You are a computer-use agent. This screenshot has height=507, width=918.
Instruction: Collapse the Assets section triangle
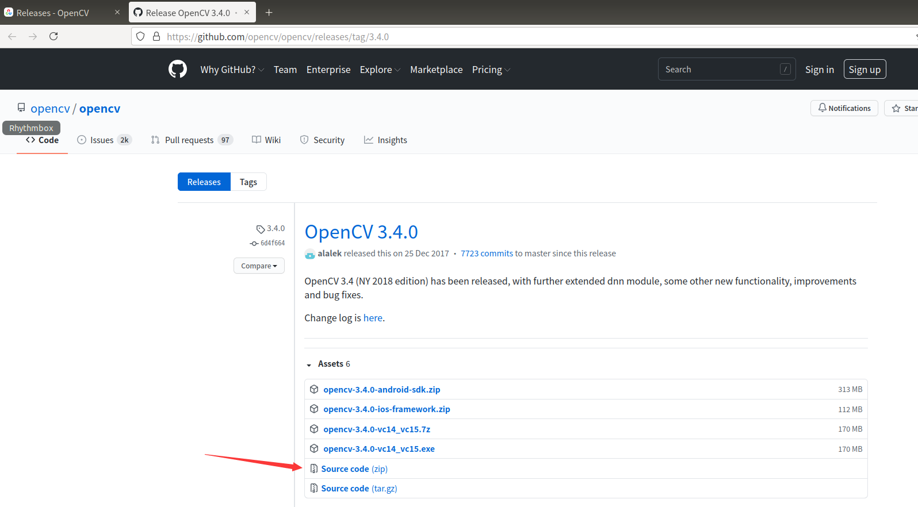click(309, 364)
